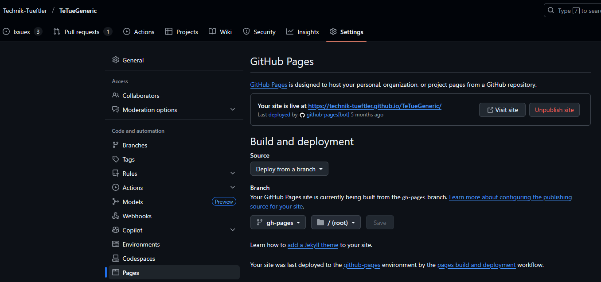
Task: Open the Models Preview badge
Action: [224, 202]
